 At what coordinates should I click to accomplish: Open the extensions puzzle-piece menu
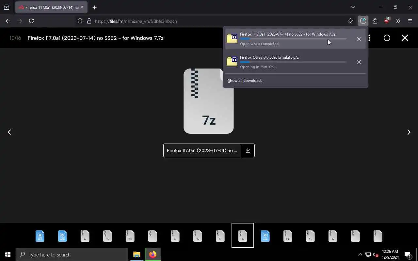[375, 21]
